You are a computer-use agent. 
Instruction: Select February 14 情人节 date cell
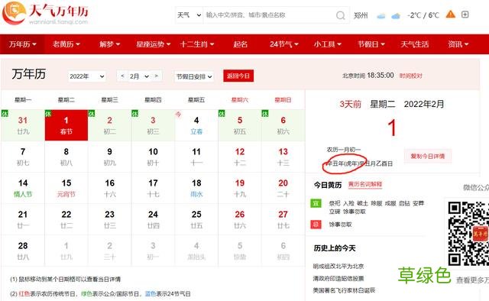point(23,188)
